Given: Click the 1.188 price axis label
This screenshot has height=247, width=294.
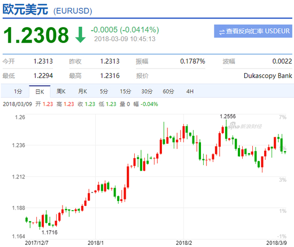Looking at the screenshot, I should point(18,208).
